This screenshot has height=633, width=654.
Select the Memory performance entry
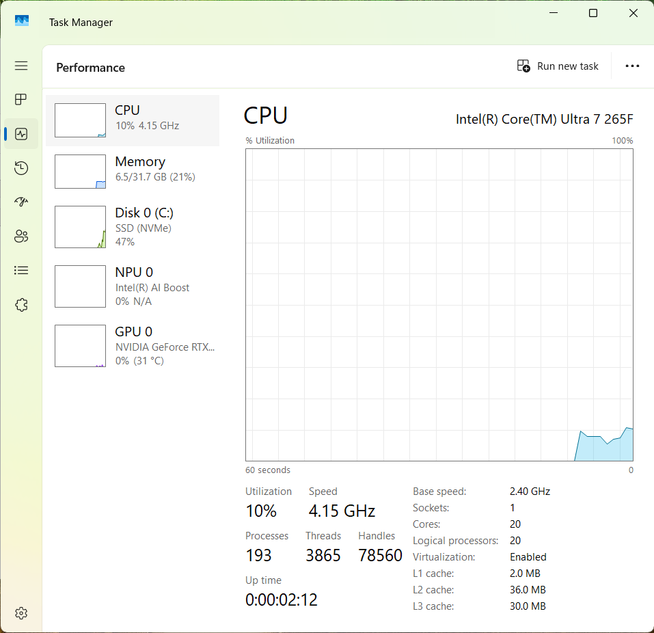click(133, 172)
